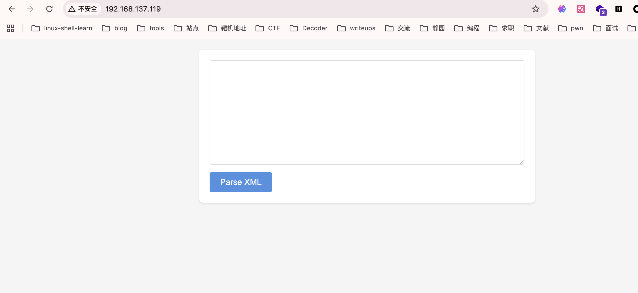Bookmark this page with the star
The image size is (638, 293).
click(x=535, y=9)
